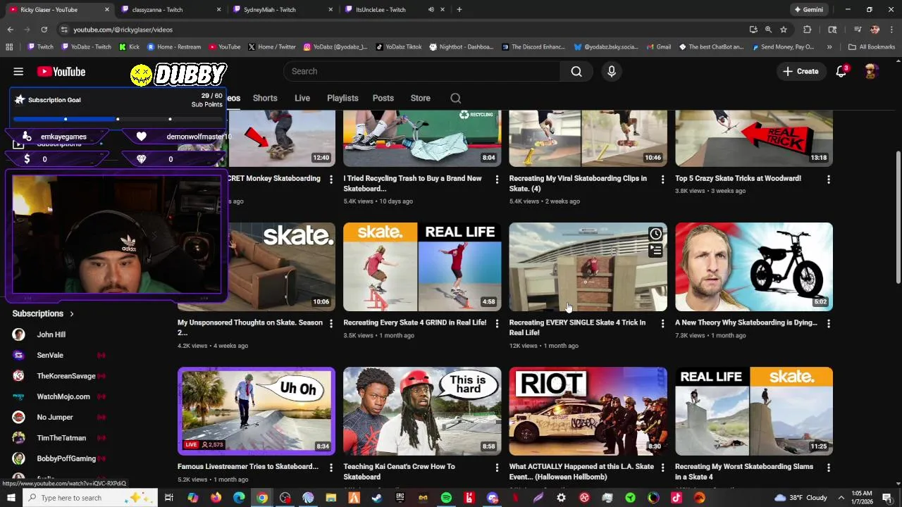The image size is (902, 507).
Task: Add the EVERY SINGLE Skate 4 Trick video to Watch later
Action: pos(655,234)
